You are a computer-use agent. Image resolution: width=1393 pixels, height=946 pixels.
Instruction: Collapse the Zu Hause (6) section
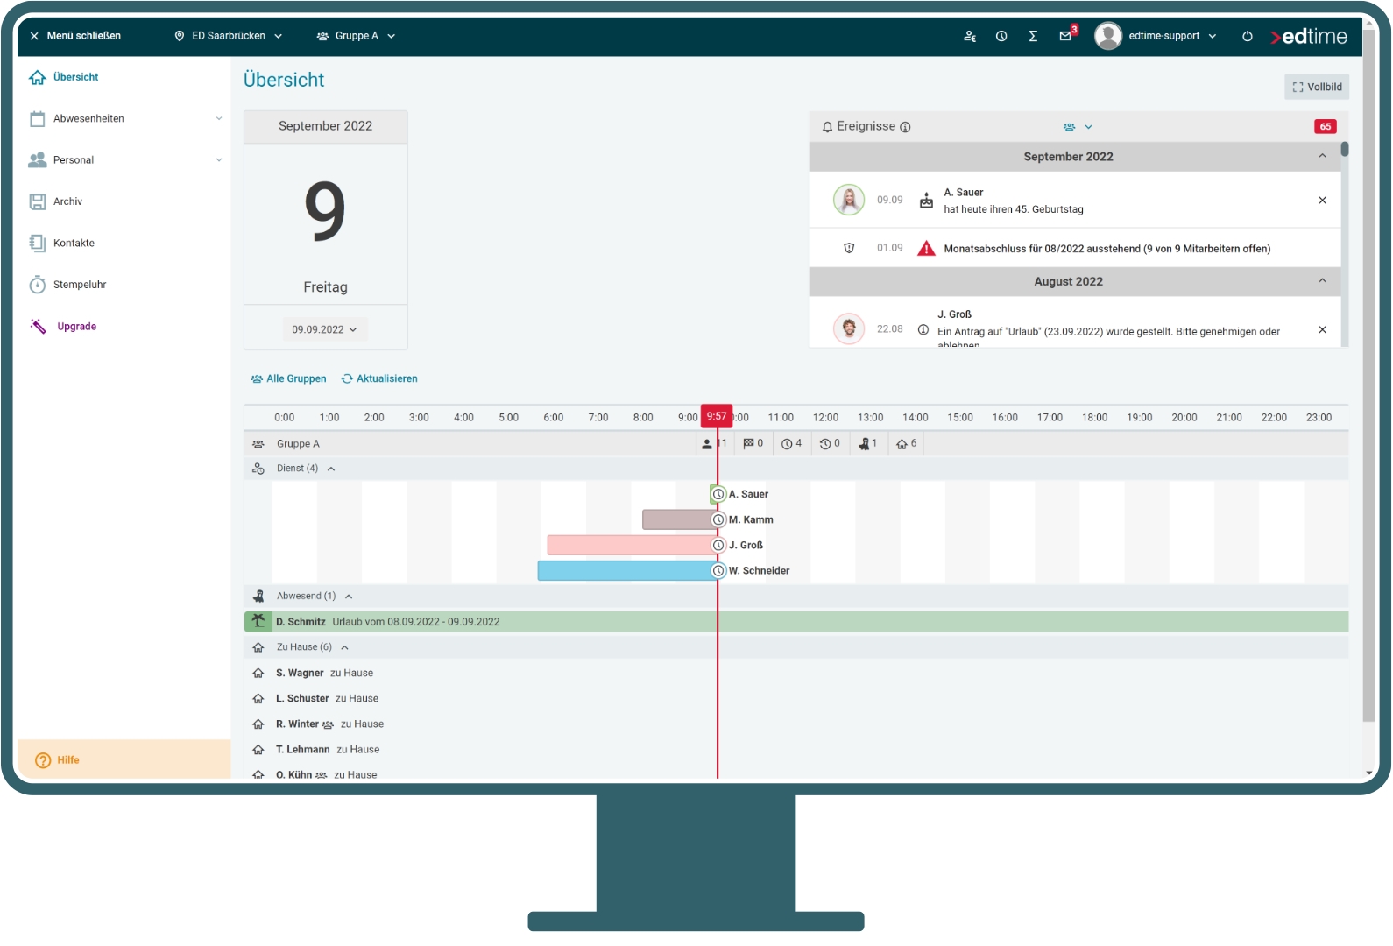345,648
